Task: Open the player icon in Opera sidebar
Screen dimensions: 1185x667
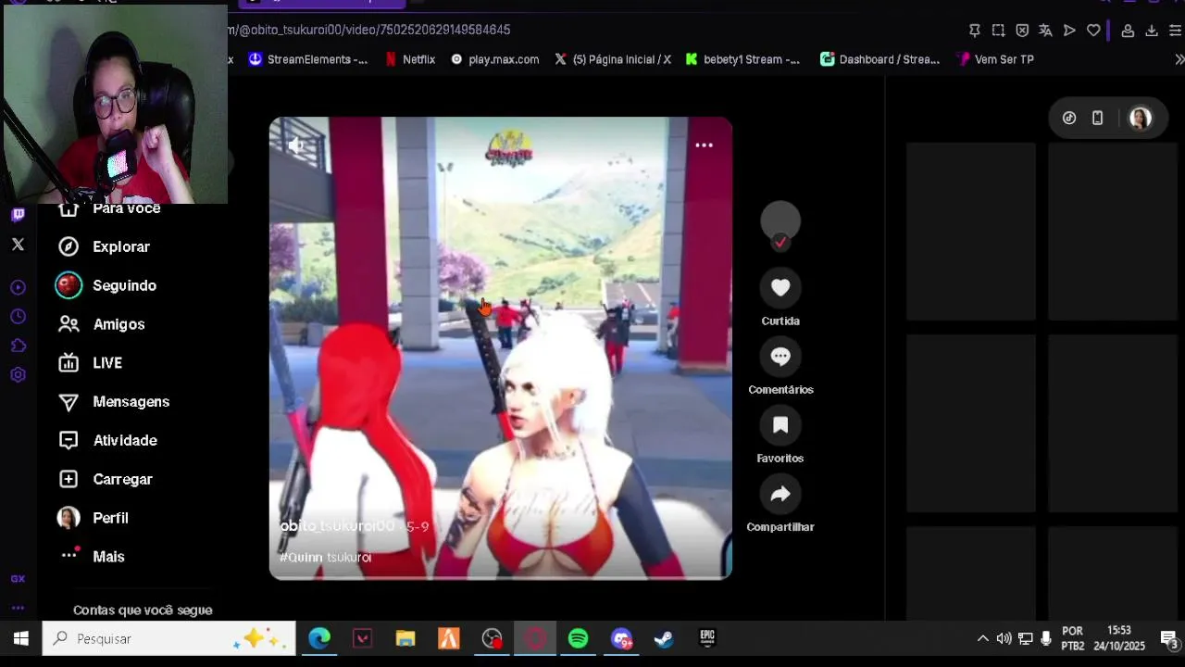Action: pos(18,288)
